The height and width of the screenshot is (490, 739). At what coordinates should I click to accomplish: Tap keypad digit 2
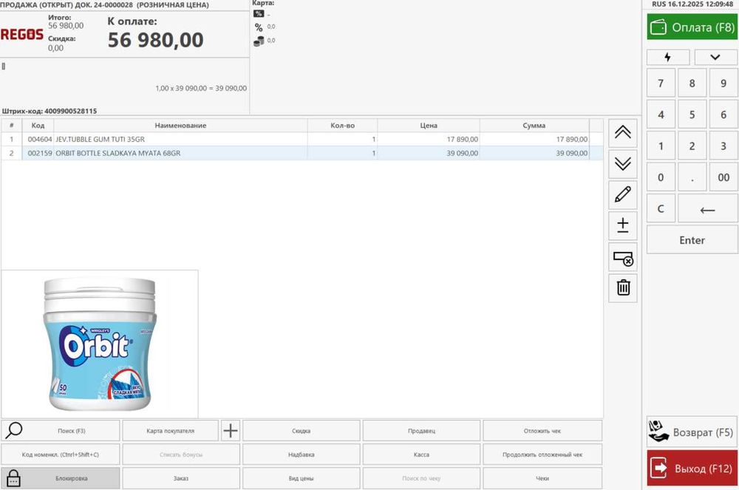pyautogui.click(x=692, y=146)
